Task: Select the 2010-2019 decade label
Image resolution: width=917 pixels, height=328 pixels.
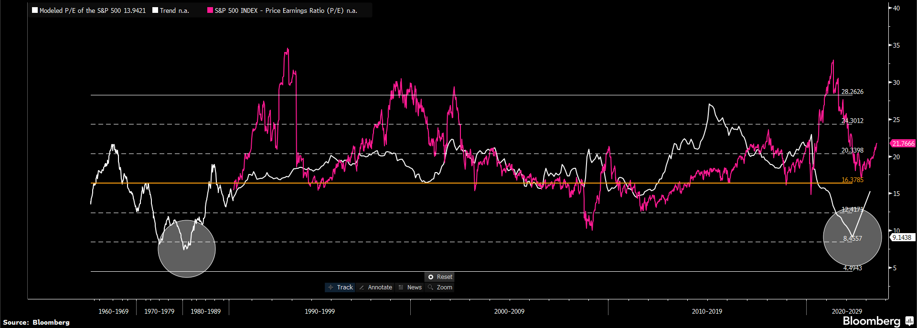Action: pyautogui.click(x=707, y=311)
